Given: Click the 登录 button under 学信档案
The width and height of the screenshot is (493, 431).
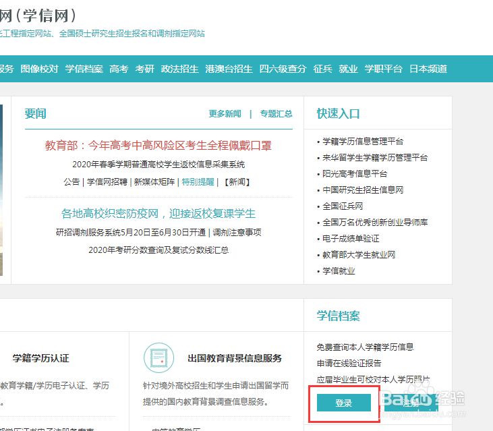Looking at the screenshot, I should 344,403.
